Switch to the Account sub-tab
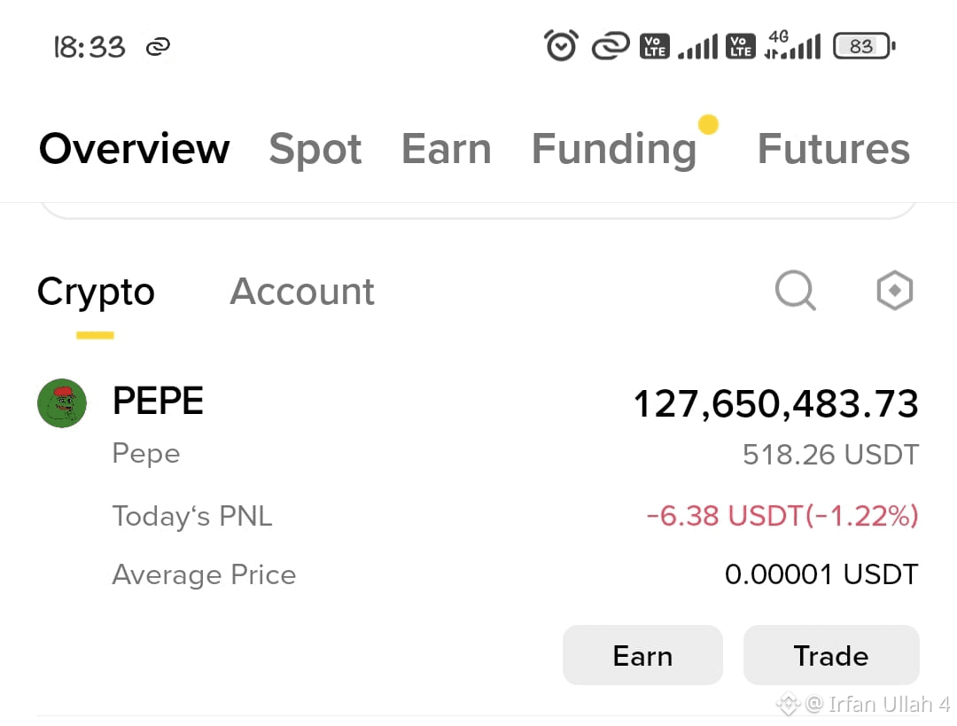This screenshot has height=726, width=957. (301, 292)
